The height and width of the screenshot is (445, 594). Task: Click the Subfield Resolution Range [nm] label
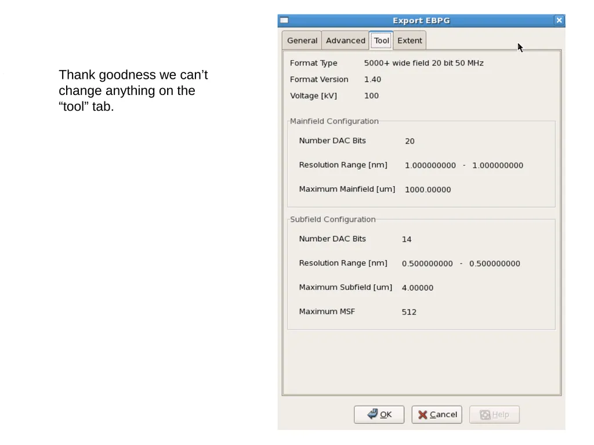(343, 263)
